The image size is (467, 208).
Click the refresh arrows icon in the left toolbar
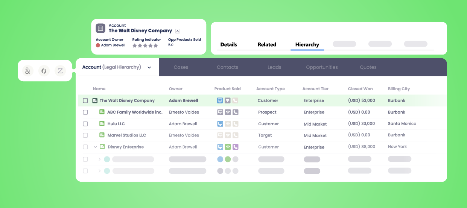point(44,71)
